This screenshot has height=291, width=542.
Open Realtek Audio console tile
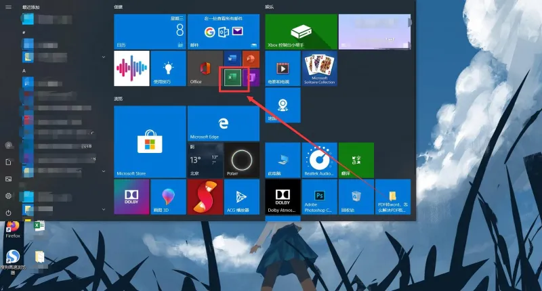tap(319, 160)
